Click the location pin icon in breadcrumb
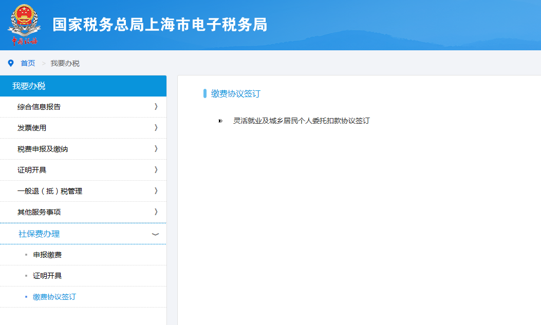Image resolution: width=541 pixels, height=325 pixels. pos(11,63)
